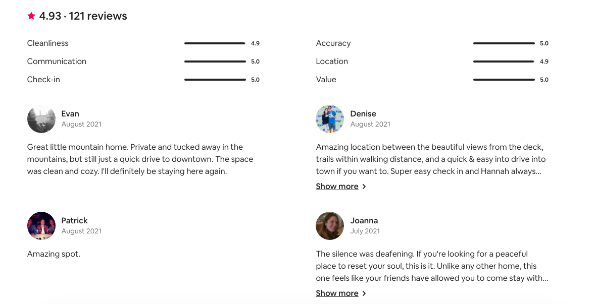Click reviewer name Patrick
This screenshot has width=596, height=304.
tap(75, 220)
